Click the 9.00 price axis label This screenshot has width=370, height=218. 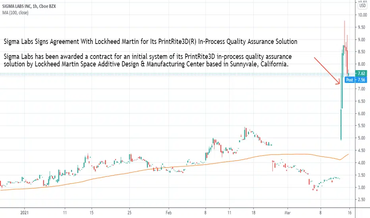click(361, 40)
